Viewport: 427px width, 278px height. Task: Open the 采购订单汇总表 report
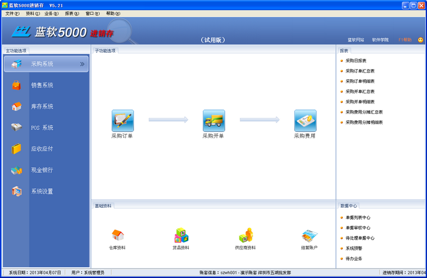pos(360,71)
